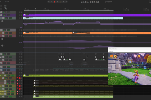Select the purple video item on the timeline

[x=87, y=15]
